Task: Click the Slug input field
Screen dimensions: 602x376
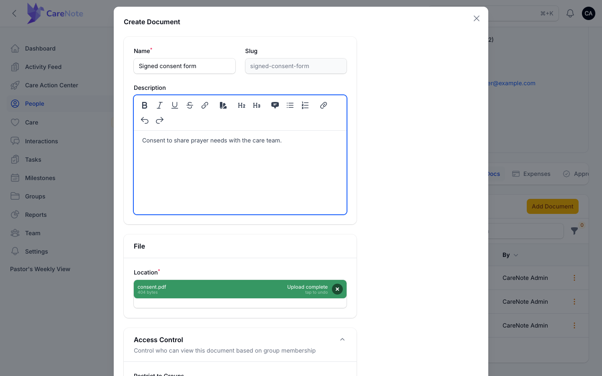Action: tap(296, 66)
